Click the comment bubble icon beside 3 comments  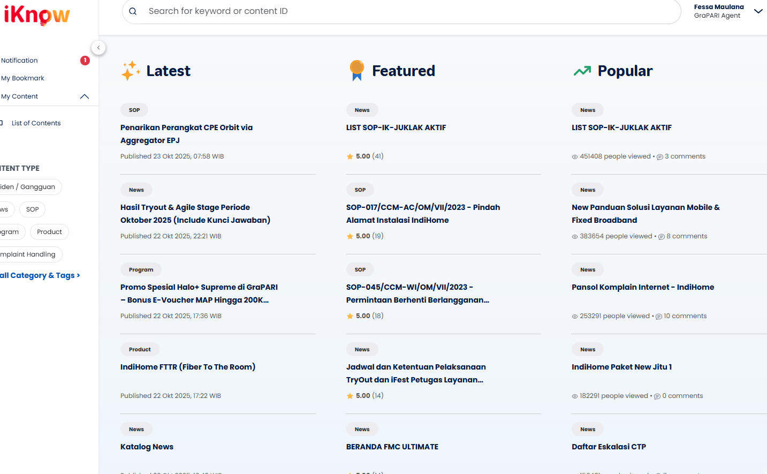pyautogui.click(x=660, y=157)
